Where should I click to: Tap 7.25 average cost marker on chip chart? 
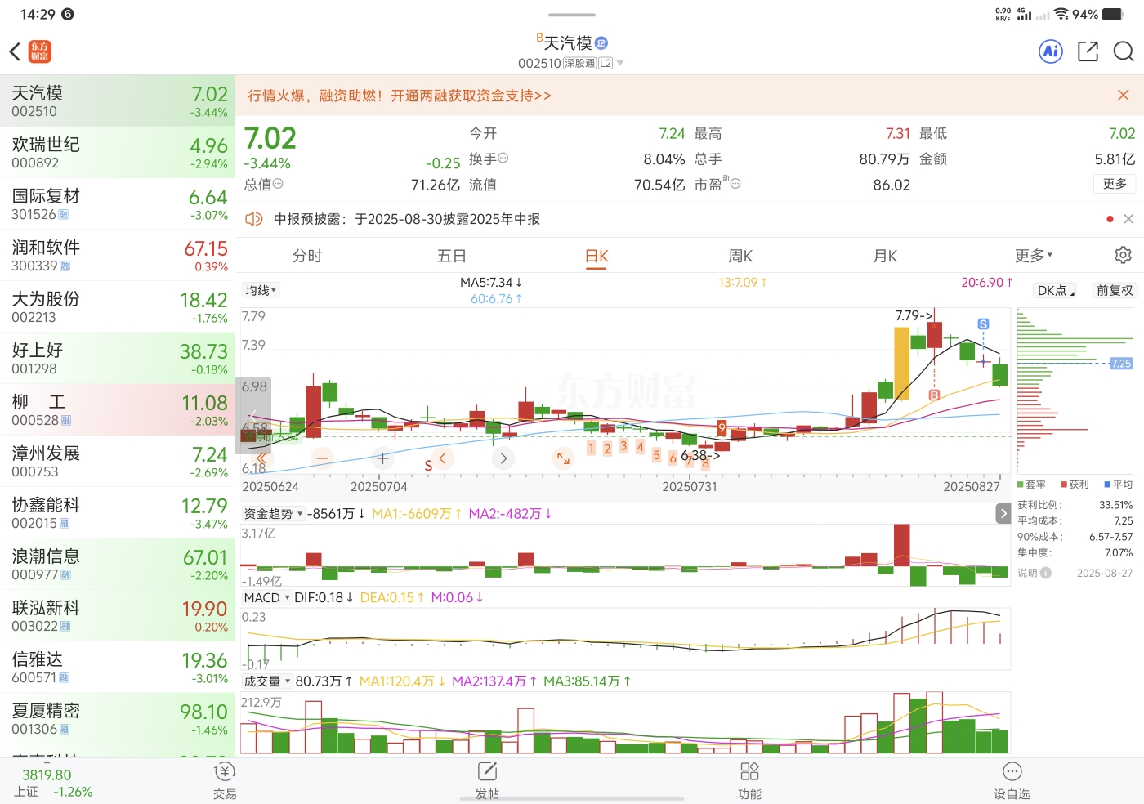pos(1121,364)
